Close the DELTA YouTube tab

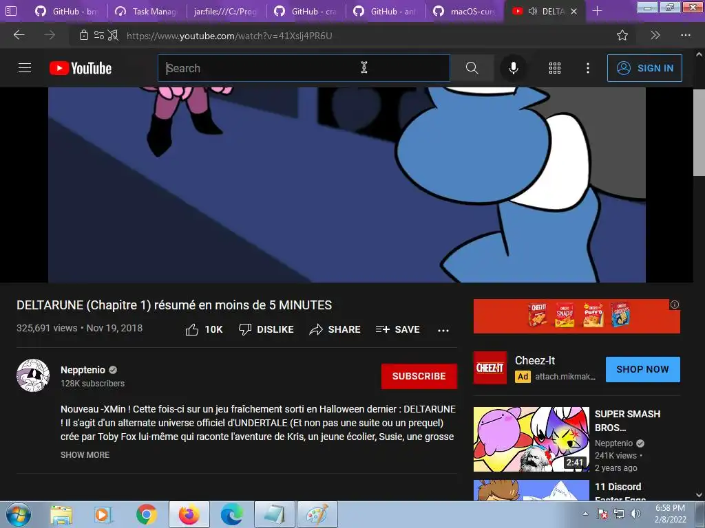pos(574,11)
